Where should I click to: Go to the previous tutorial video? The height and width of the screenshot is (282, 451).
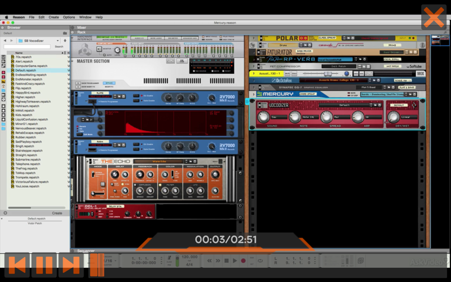pos(17,265)
